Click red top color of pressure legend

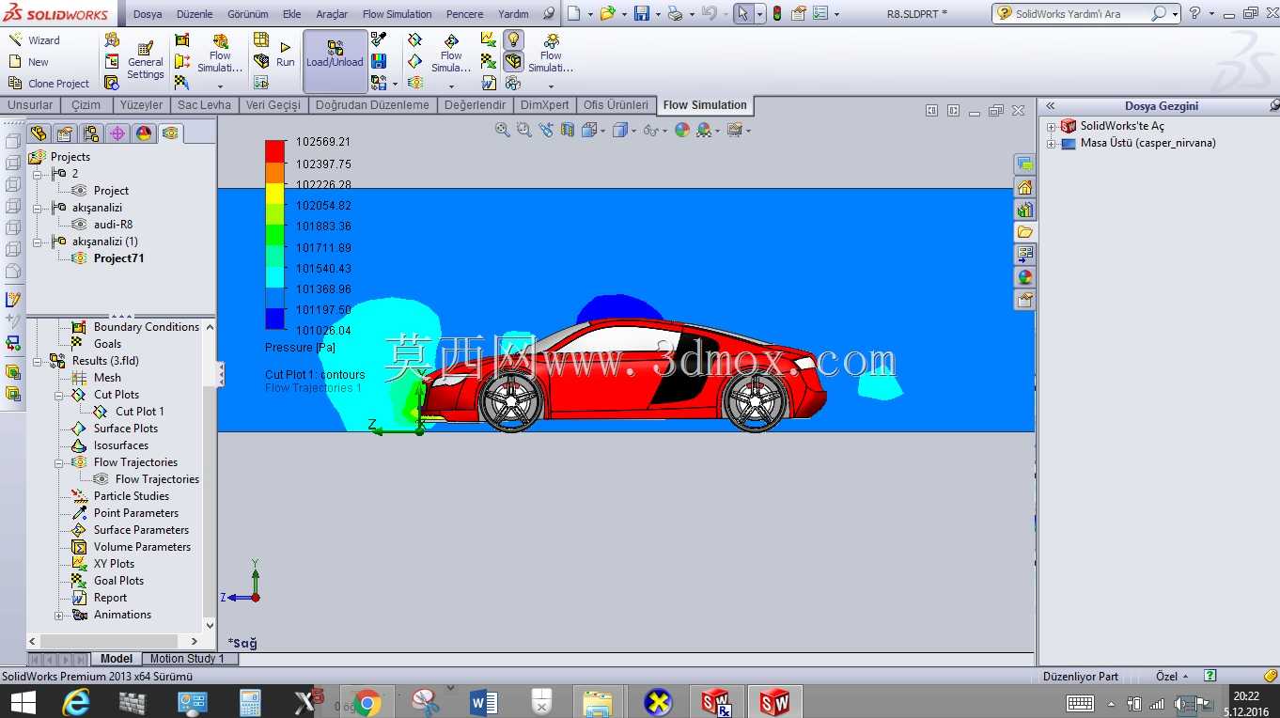tap(274, 151)
